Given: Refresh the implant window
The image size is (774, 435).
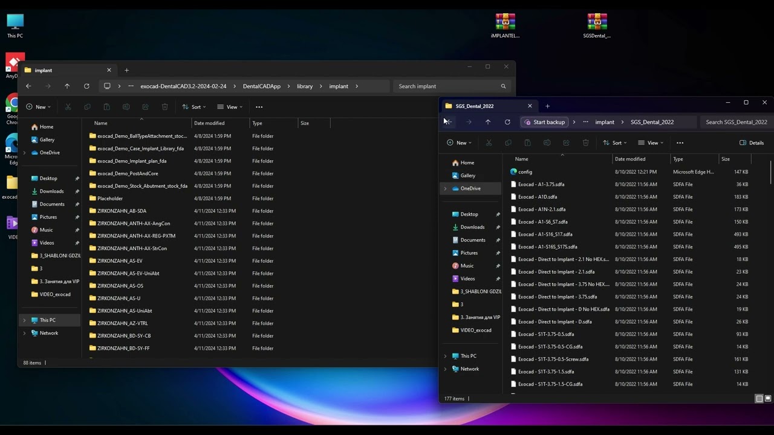Looking at the screenshot, I should click(86, 86).
